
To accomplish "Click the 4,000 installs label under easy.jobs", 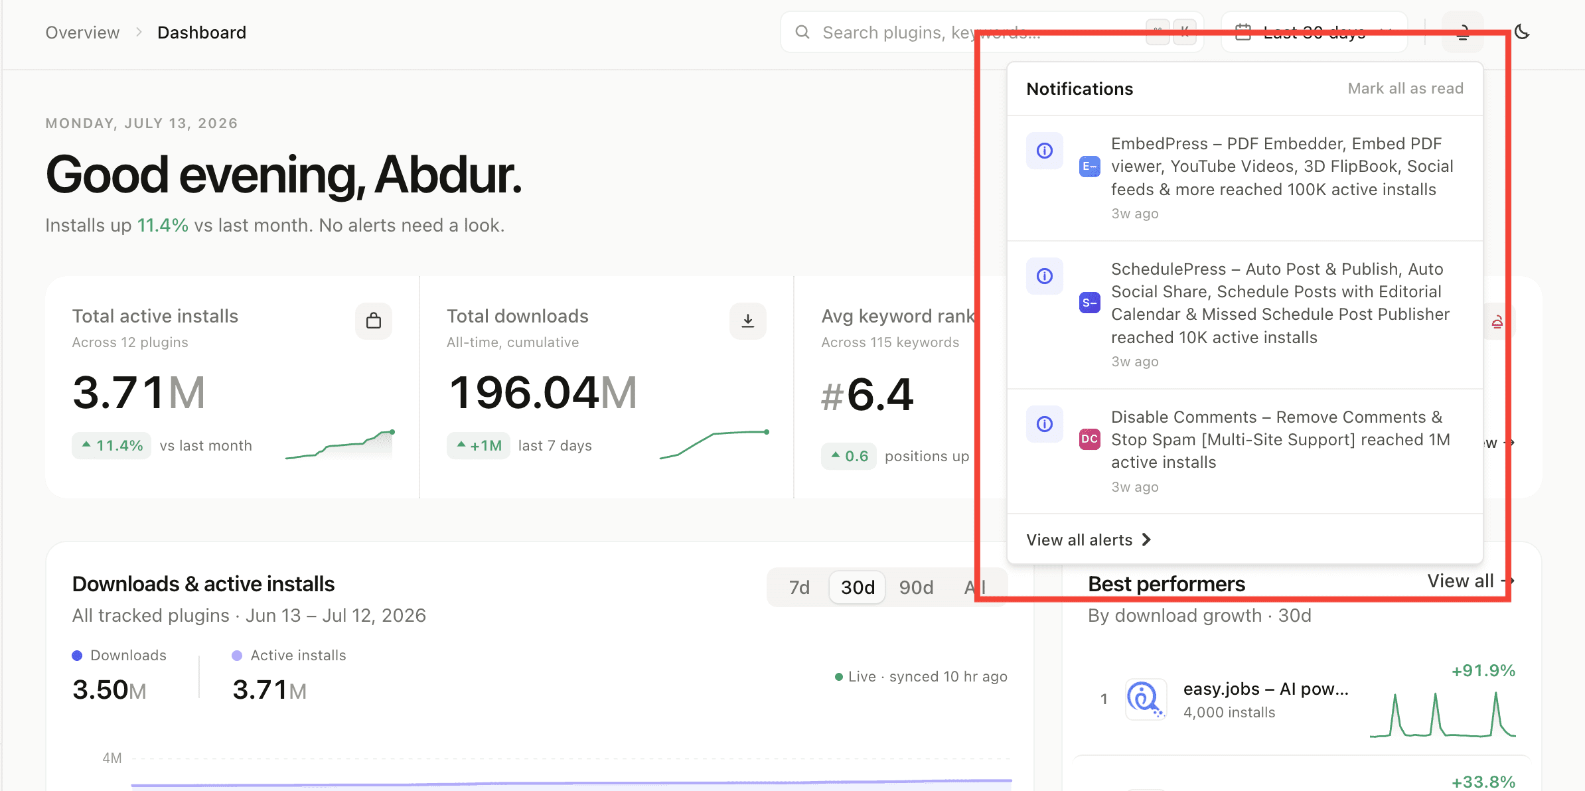I will point(1229,713).
